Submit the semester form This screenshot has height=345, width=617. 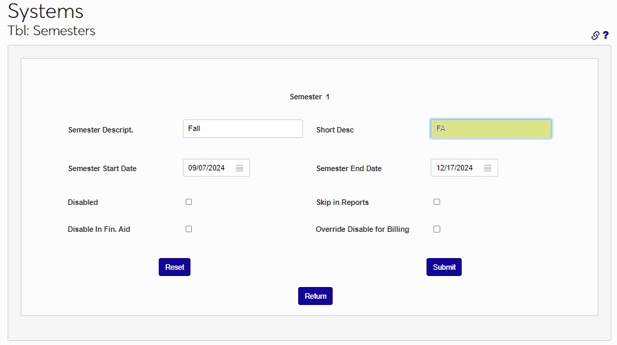[444, 267]
